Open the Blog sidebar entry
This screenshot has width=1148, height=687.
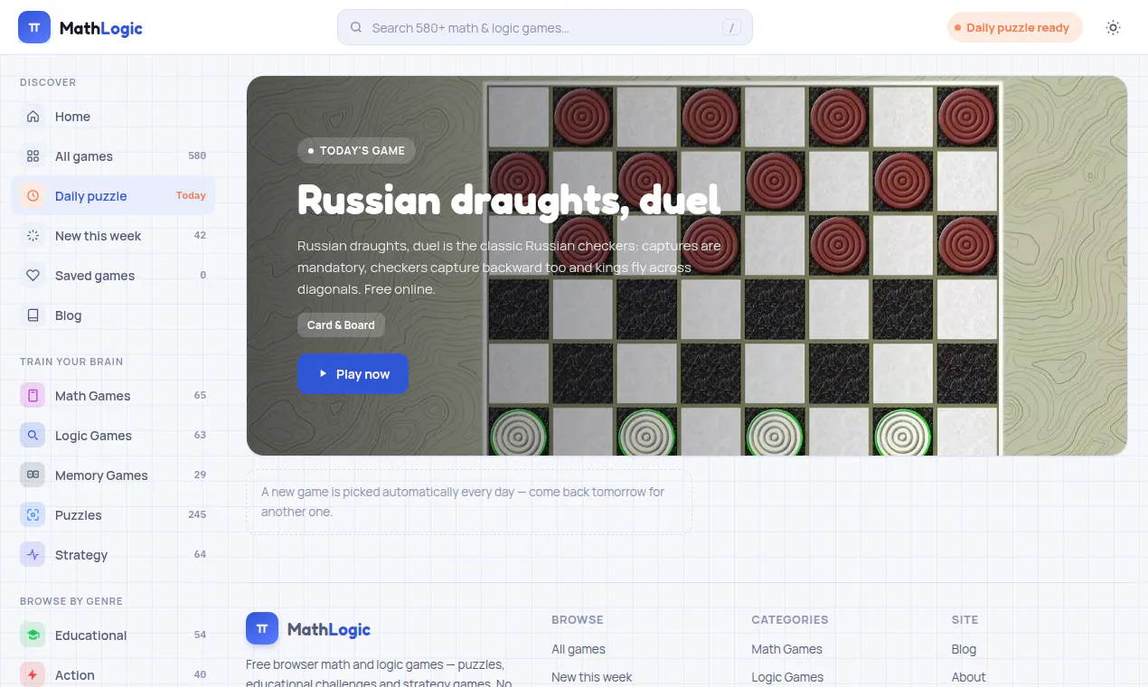113,315
